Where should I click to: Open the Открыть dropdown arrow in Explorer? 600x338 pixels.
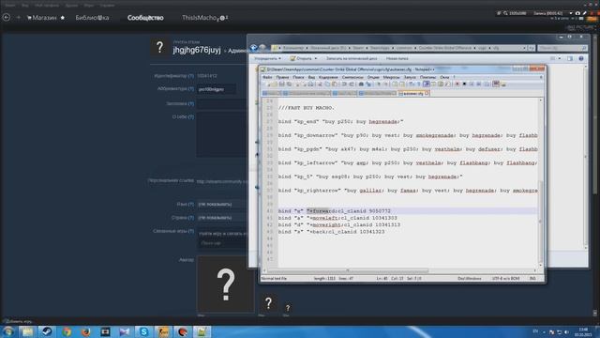click(316, 58)
